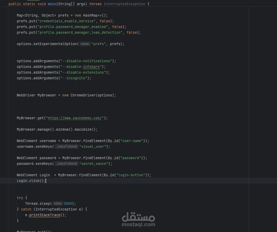Image resolution: width=277 pixels, height=232 pixels.
Task: Click HashMap<>() constructor call
Action: click(x=94, y=15)
